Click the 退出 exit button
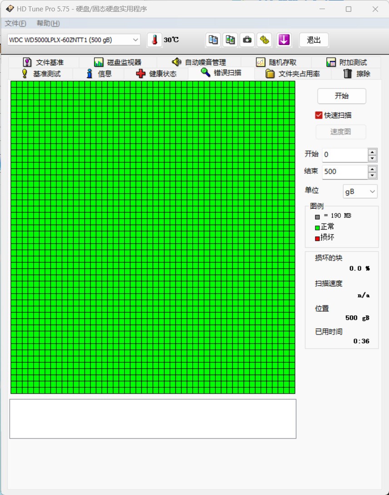 coord(314,40)
